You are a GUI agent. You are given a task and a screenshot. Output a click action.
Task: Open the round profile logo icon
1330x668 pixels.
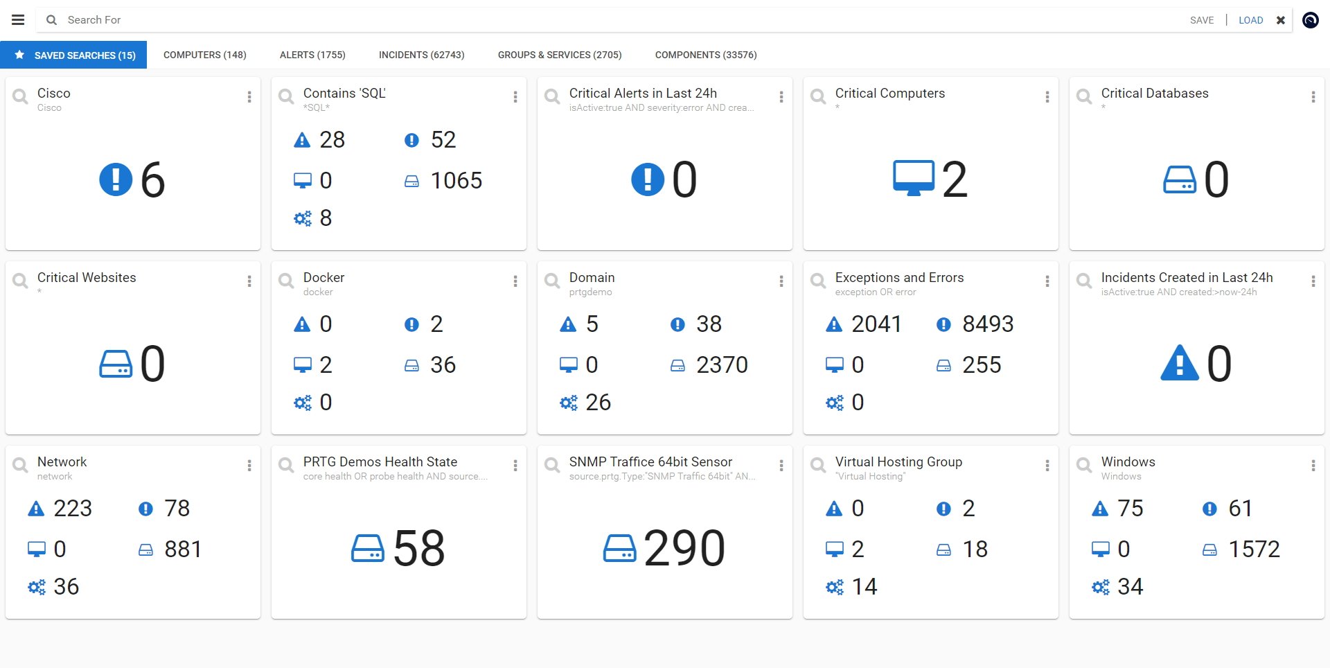(1310, 20)
